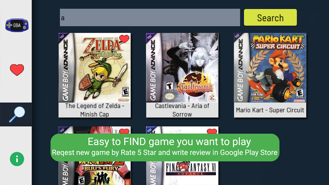Click the Mario Kart Super Circuit logo

point(278,42)
